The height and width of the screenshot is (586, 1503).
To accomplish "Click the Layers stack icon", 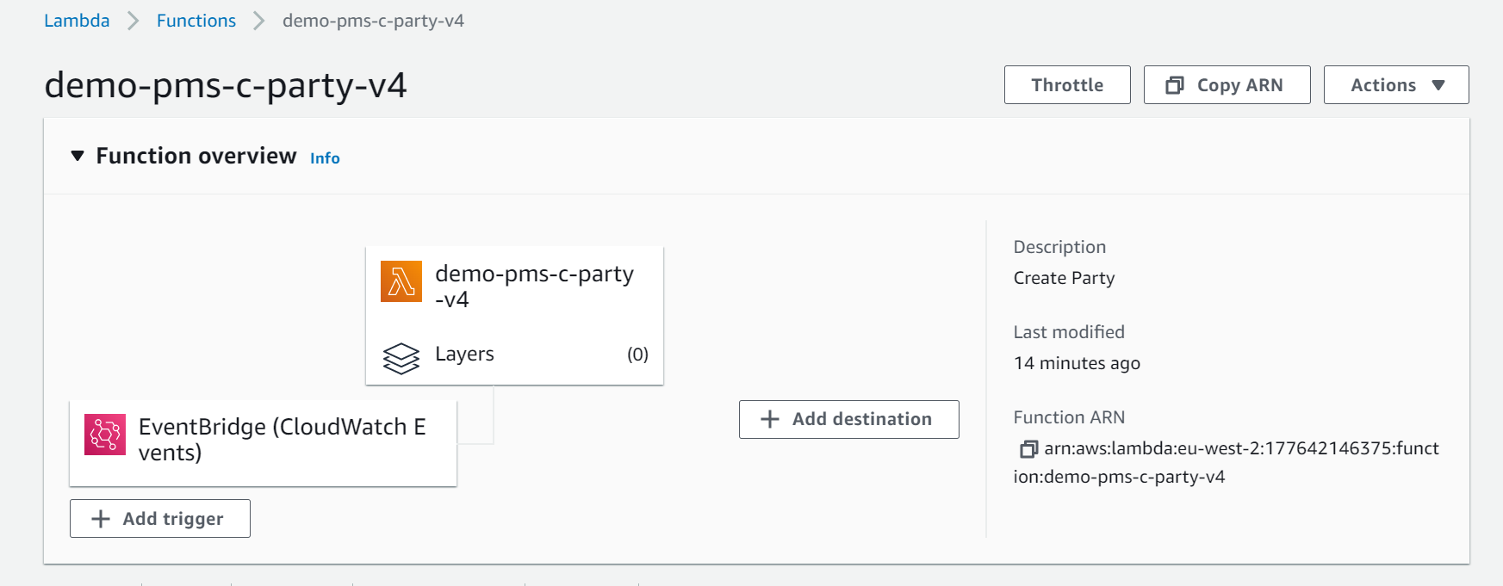I will (x=401, y=358).
